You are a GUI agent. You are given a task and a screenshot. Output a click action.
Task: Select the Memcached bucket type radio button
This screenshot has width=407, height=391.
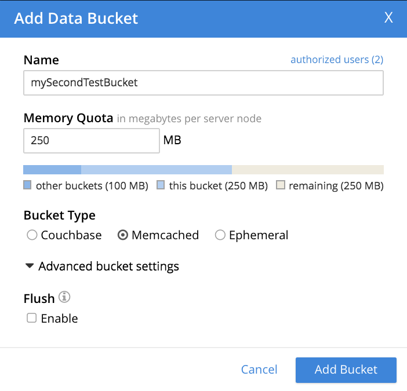[x=123, y=235]
